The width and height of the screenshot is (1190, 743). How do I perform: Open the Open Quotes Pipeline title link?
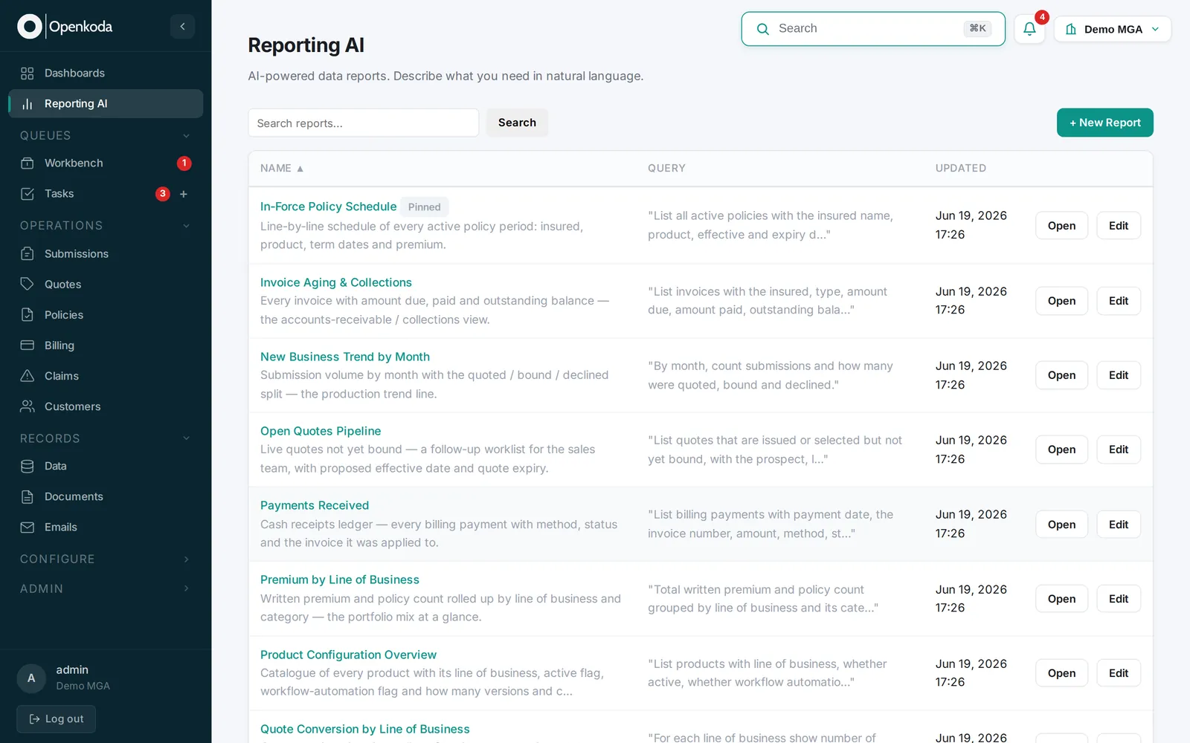point(321,431)
